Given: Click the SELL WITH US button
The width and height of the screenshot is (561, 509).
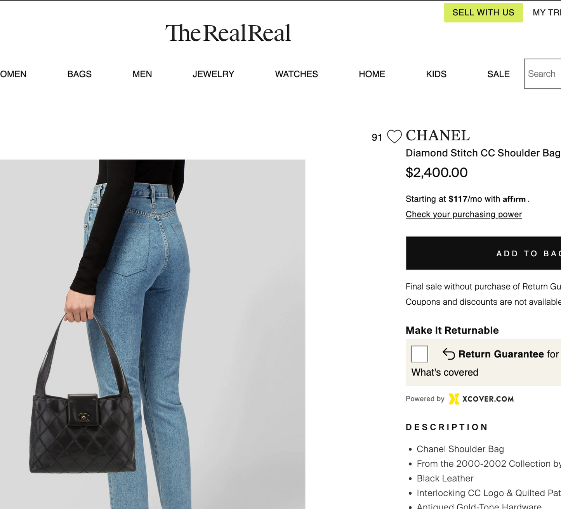Looking at the screenshot, I should tap(483, 12).
